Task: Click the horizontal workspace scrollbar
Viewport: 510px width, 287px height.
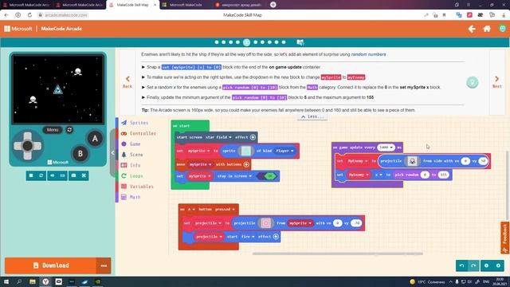Action: (x=338, y=254)
